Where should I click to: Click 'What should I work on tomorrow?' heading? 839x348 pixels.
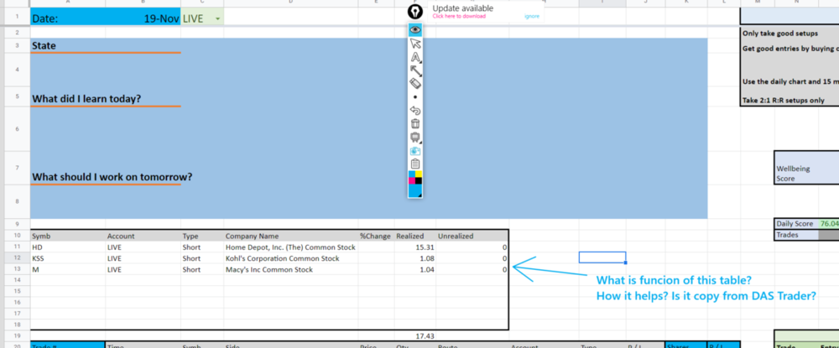[112, 176]
